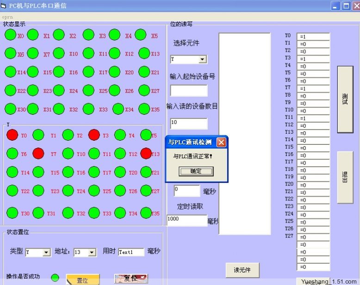The height and width of the screenshot is (285, 360).
Task: Click the green Y30 indicator circle
Action: click(12, 213)
